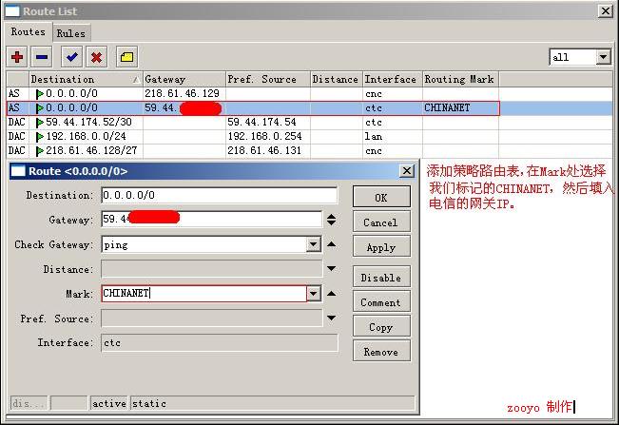Click the red X Disable icon
Viewport: 619px width, 425px height.
[95, 57]
